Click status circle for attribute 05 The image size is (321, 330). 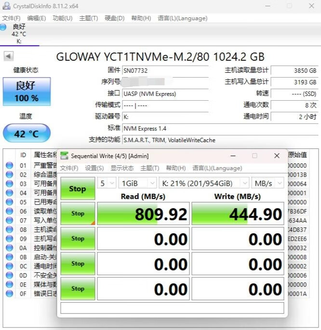point(9,202)
